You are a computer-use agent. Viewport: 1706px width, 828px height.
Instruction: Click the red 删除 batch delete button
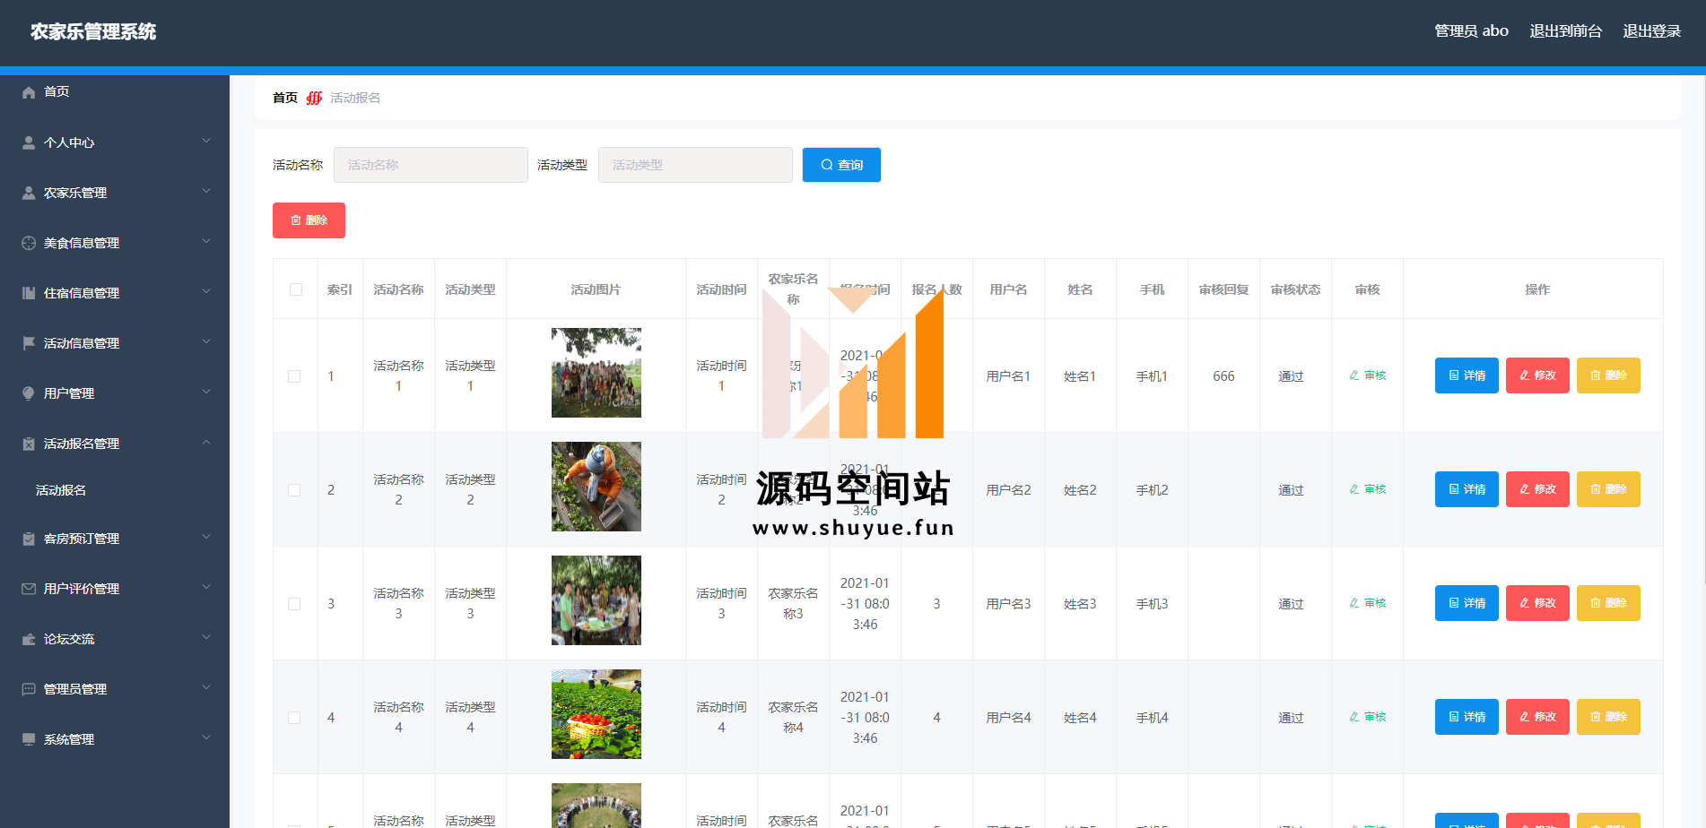tap(309, 220)
